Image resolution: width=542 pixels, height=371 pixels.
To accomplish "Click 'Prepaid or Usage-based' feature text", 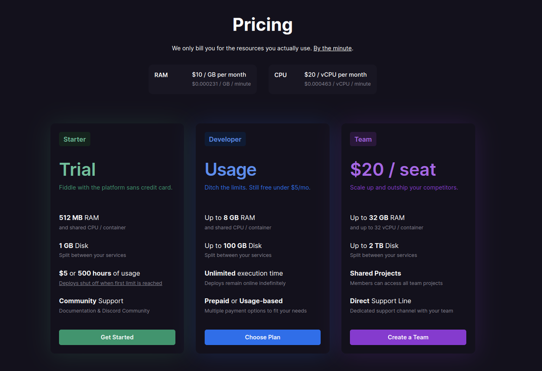I will [244, 301].
